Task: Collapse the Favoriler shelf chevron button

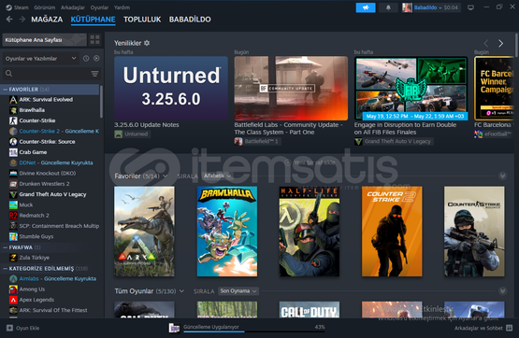Action: 502,176
